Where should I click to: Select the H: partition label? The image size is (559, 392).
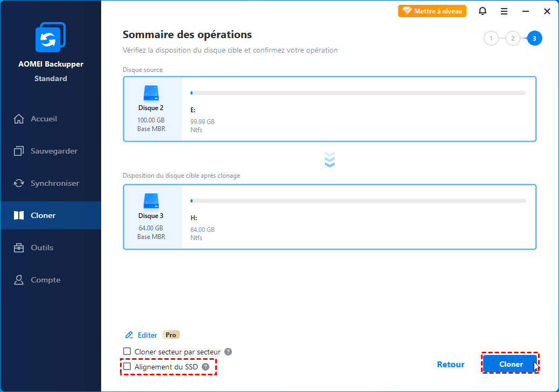point(194,218)
